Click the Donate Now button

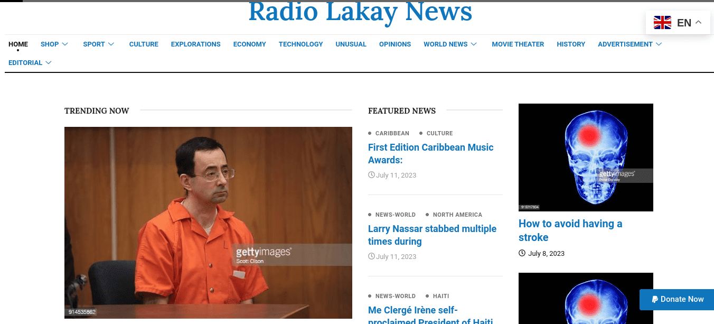pos(677,300)
